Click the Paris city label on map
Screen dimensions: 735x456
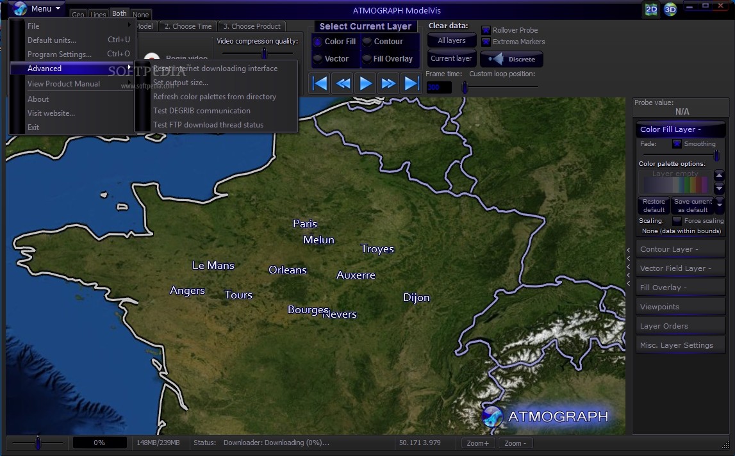coord(305,224)
